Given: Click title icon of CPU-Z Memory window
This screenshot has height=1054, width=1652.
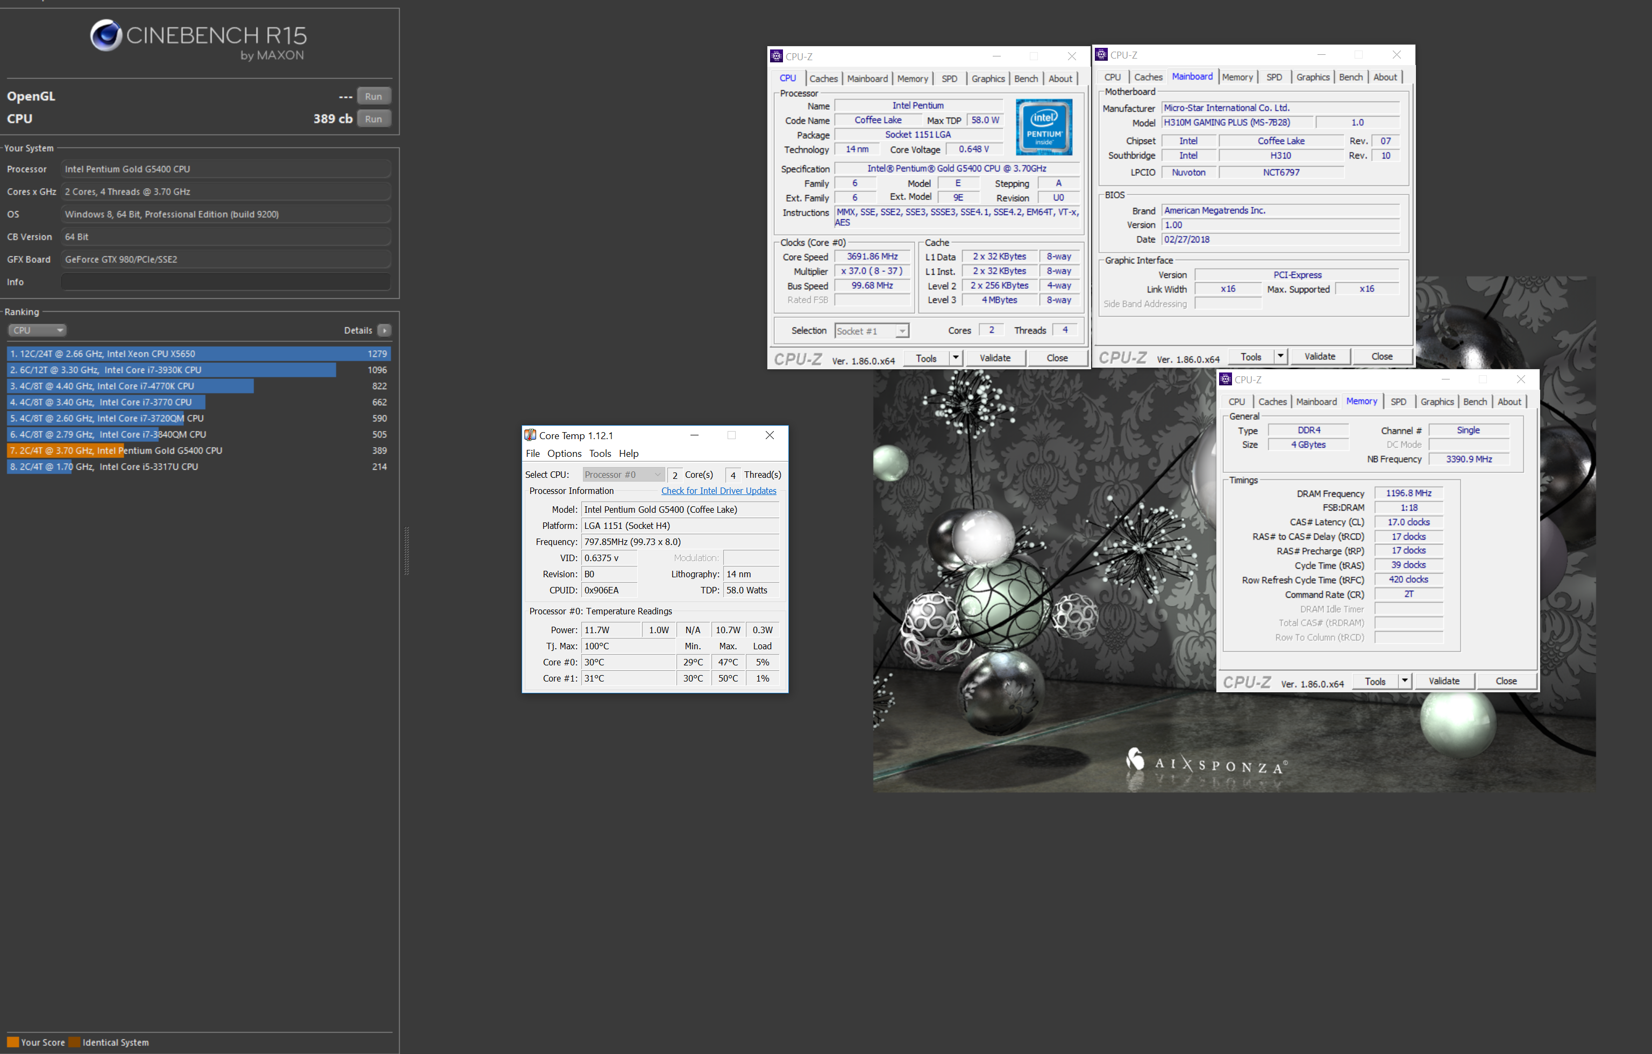Looking at the screenshot, I should click(1226, 379).
